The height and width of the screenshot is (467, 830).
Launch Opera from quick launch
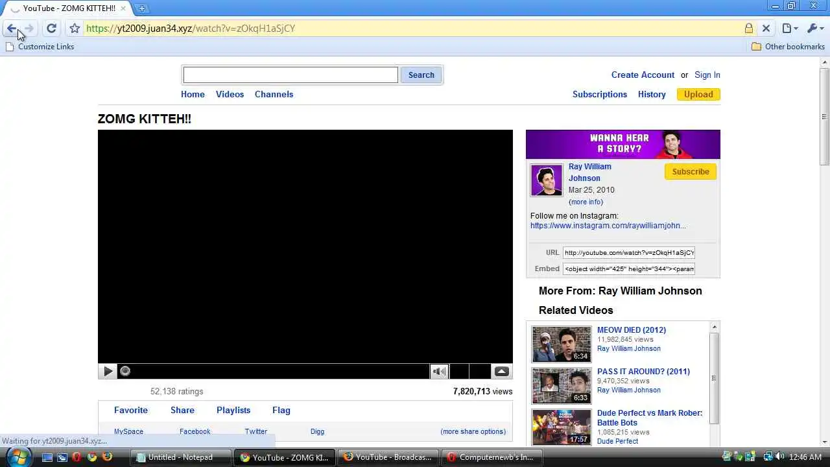tap(77, 457)
